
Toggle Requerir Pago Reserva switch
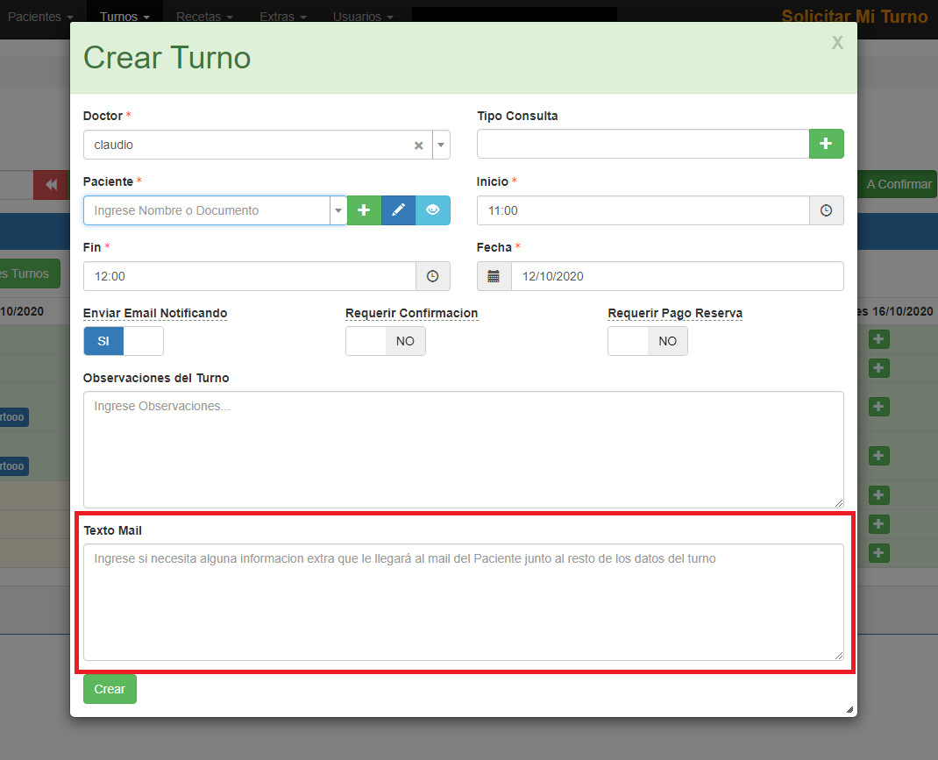[647, 341]
